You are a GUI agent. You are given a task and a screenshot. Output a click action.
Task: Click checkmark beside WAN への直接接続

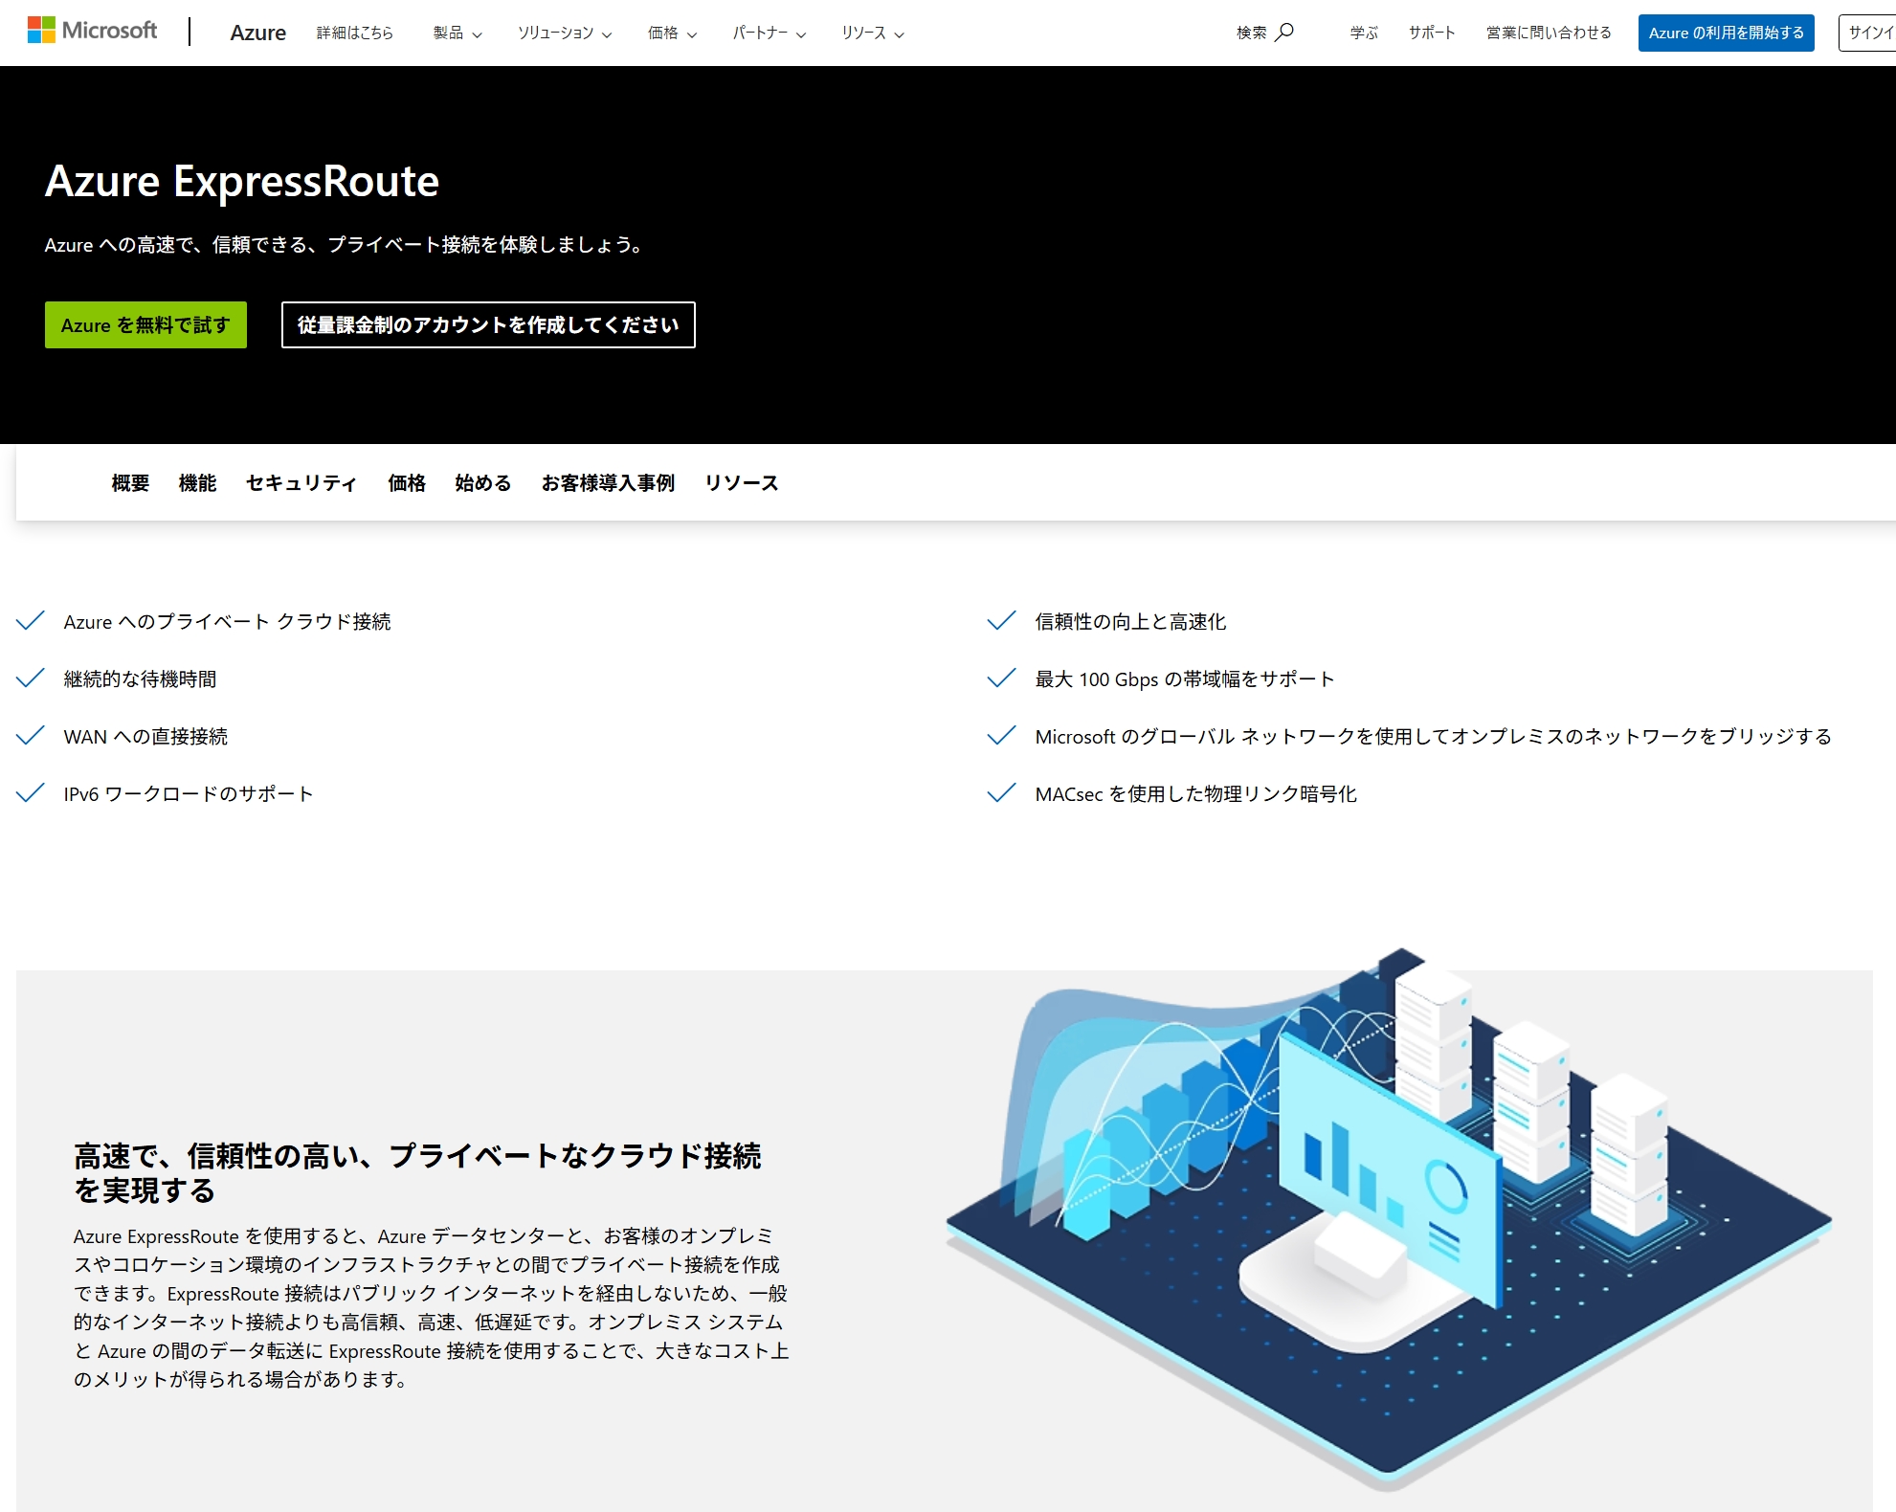31,736
